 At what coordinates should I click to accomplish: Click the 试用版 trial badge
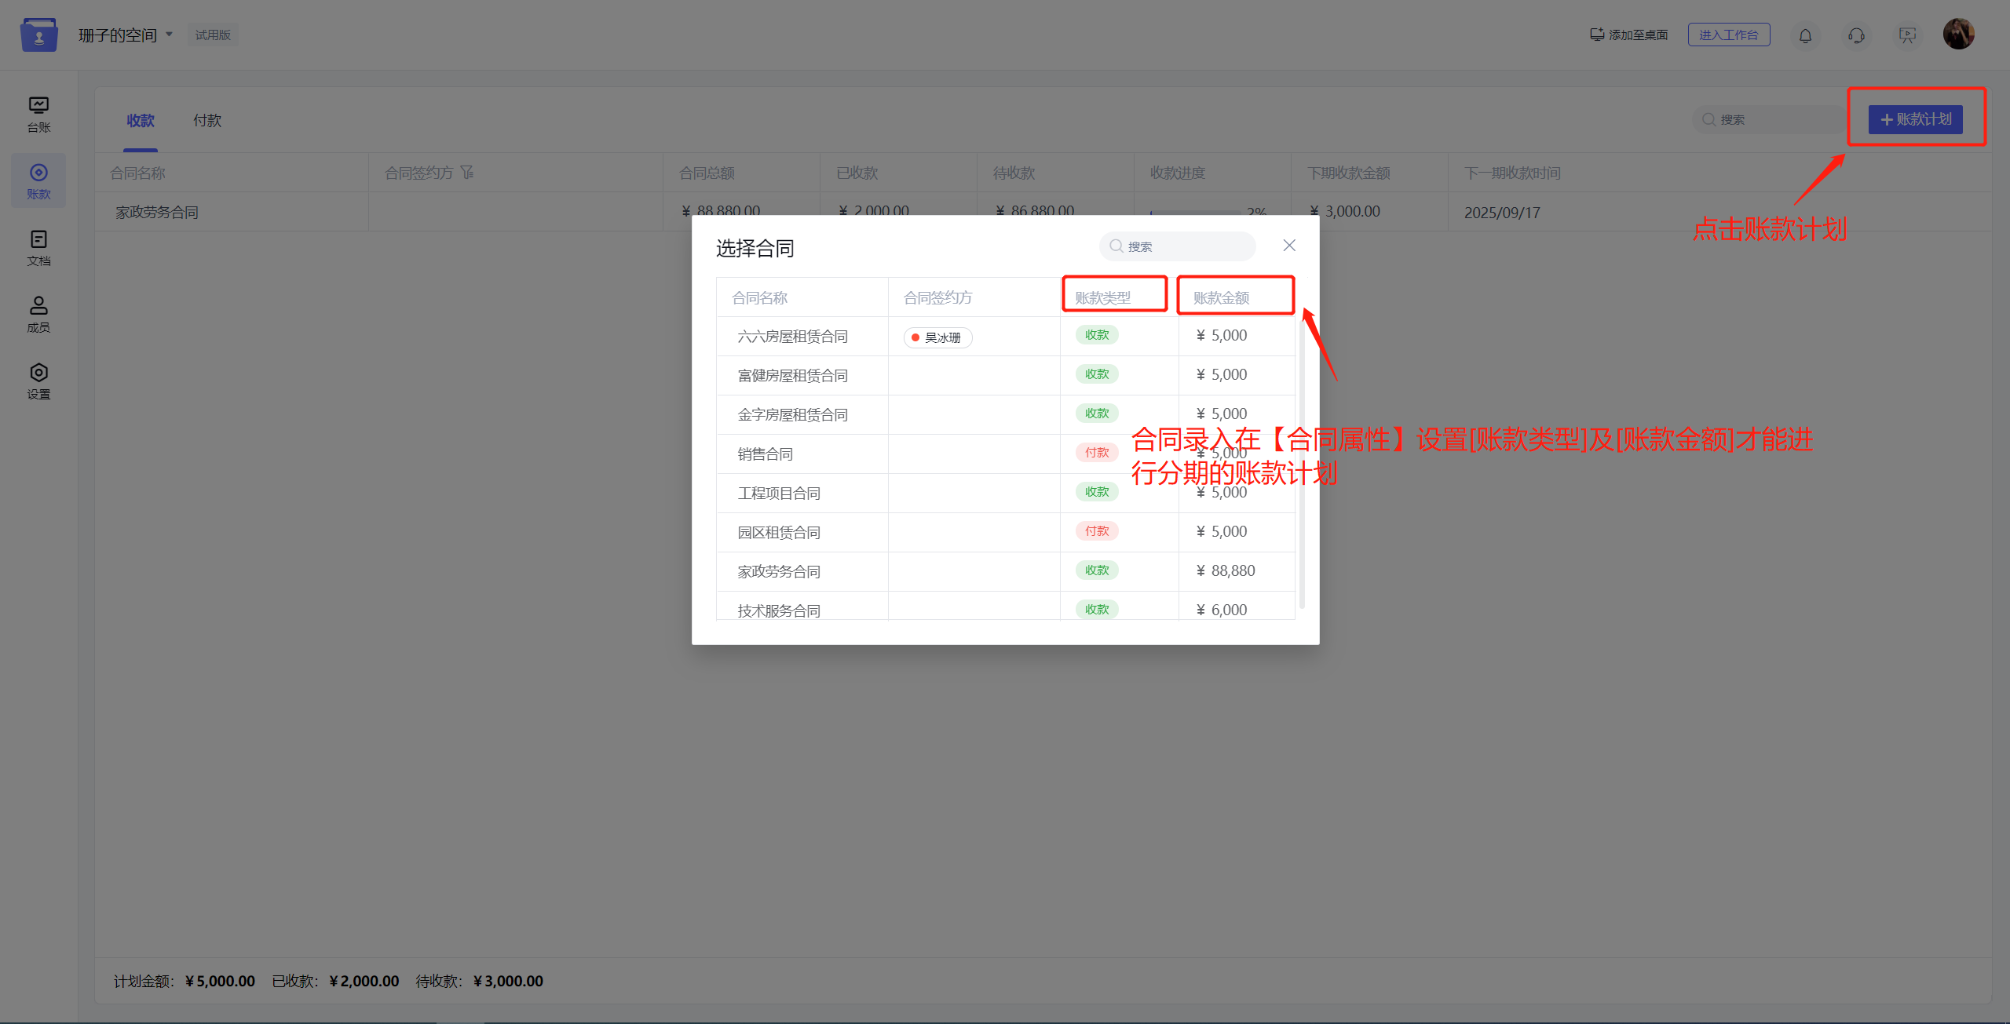pyautogui.click(x=213, y=35)
